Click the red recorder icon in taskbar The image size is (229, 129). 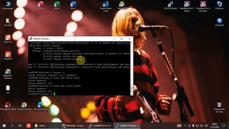(29, 126)
